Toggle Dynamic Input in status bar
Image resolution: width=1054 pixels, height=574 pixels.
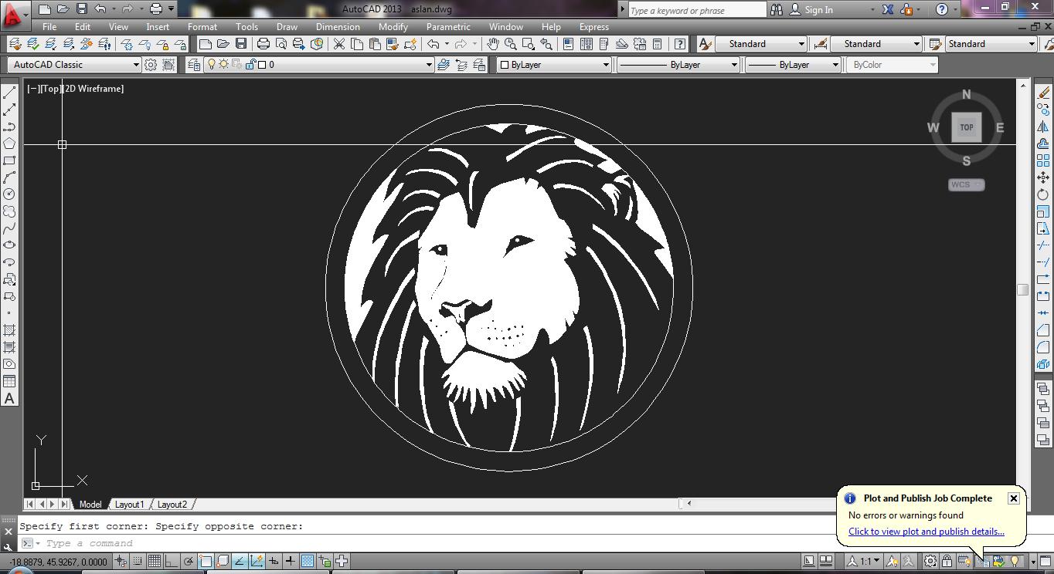tap(274, 561)
